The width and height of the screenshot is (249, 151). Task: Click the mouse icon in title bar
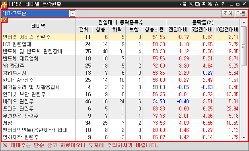[185, 4]
